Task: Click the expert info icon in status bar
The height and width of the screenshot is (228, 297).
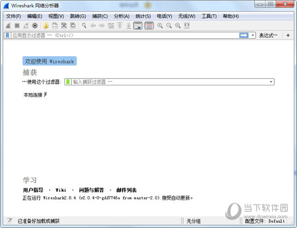Action: (10, 220)
